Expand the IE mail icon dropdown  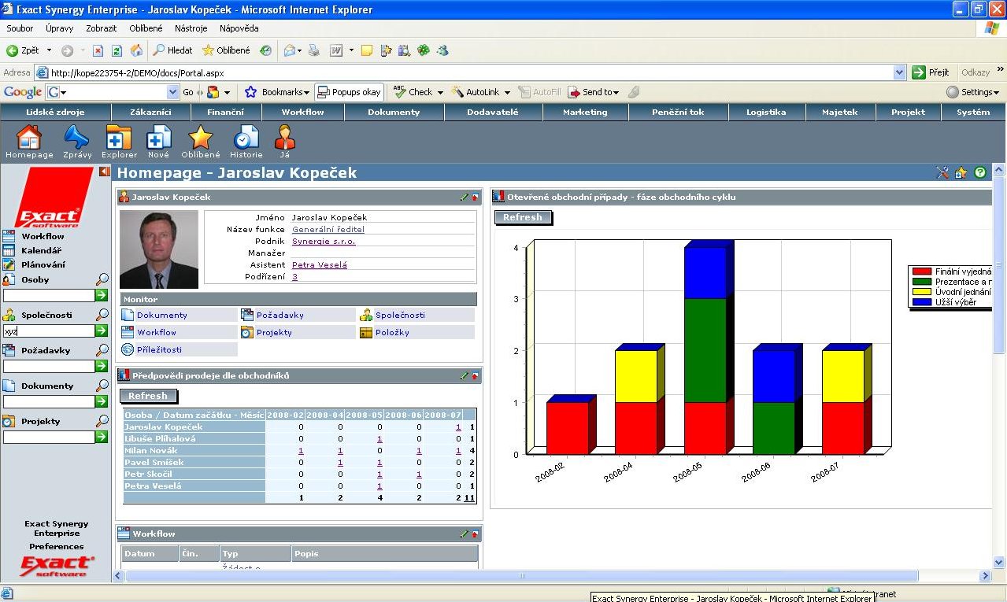[x=300, y=50]
